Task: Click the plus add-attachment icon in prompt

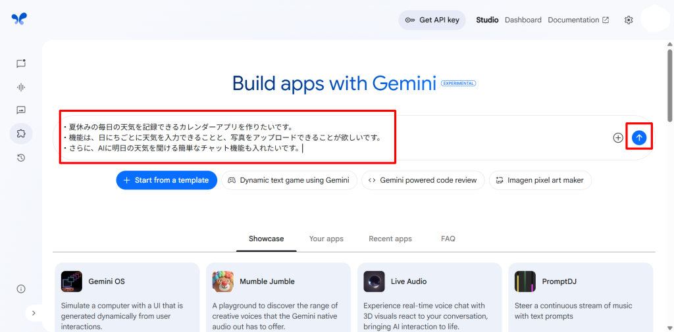Action: 617,138
